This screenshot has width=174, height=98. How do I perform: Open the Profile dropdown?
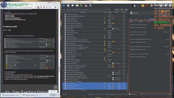(x=88, y=10)
